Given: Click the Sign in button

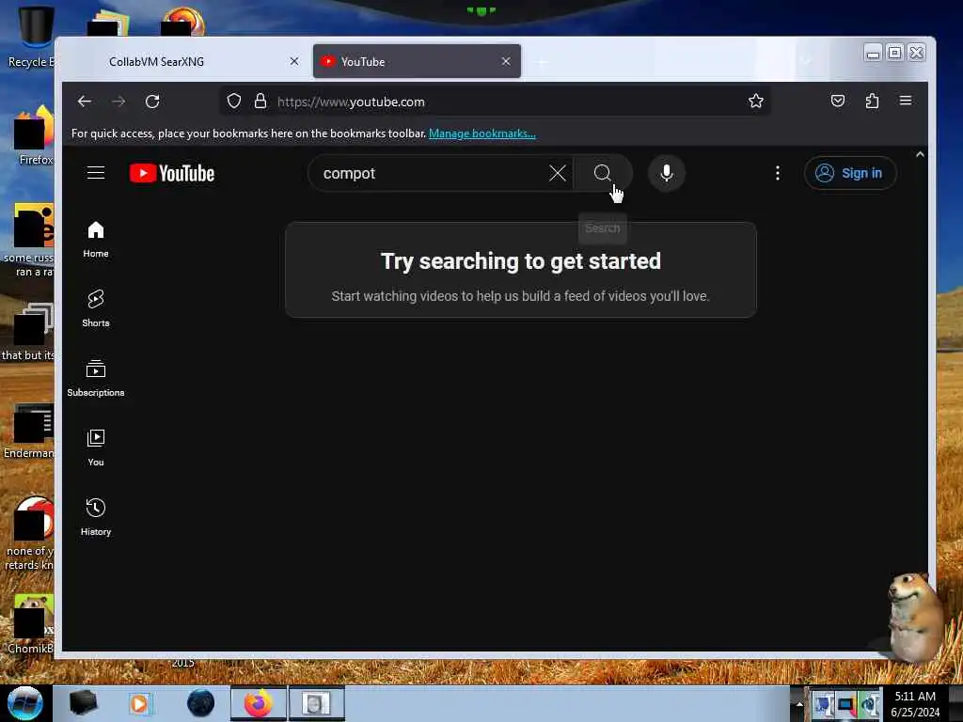Looking at the screenshot, I should [x=850, y=173].
